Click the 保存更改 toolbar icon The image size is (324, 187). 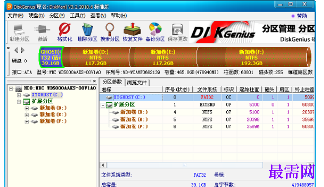(x=177, y=32)
